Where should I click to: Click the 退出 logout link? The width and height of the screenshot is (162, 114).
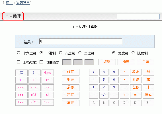click(9, 3)
